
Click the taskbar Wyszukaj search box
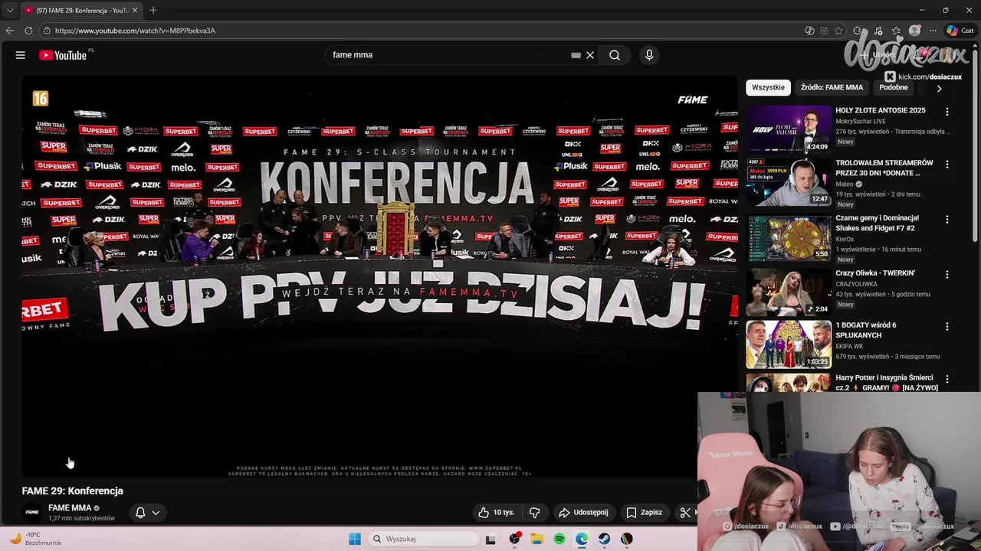[x=423, y=539]
